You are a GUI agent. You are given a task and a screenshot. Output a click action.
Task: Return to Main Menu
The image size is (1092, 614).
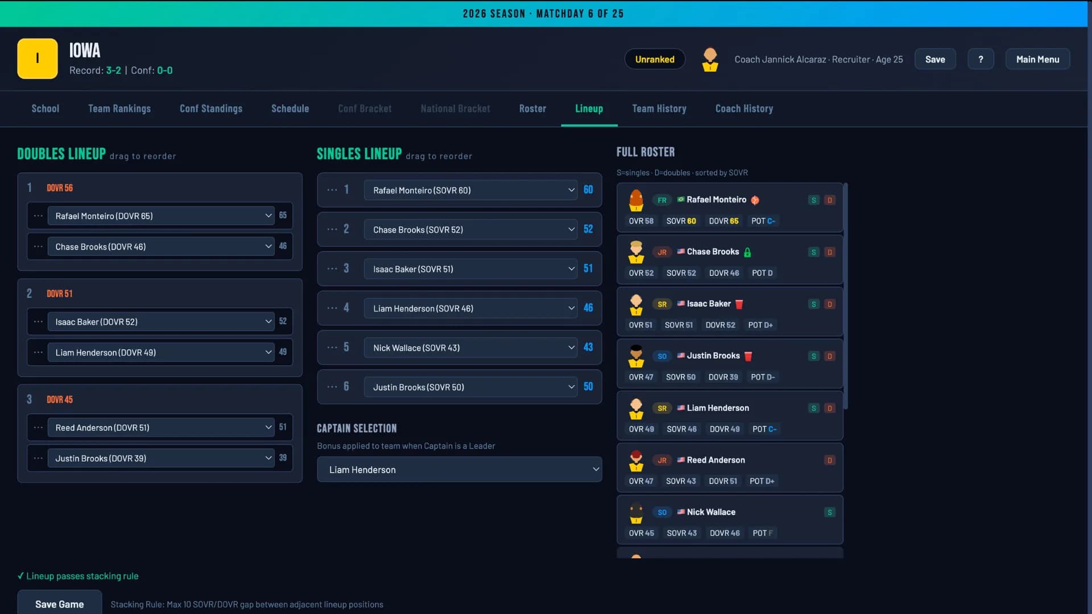(x=1037, y=59)
